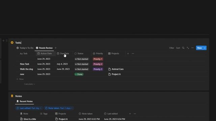The image size is (216, 121).
Task: Switch to Today's To-Do view tab
Action: (25, 48)
